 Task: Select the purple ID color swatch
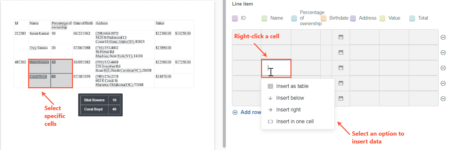(x=235, y=18)
